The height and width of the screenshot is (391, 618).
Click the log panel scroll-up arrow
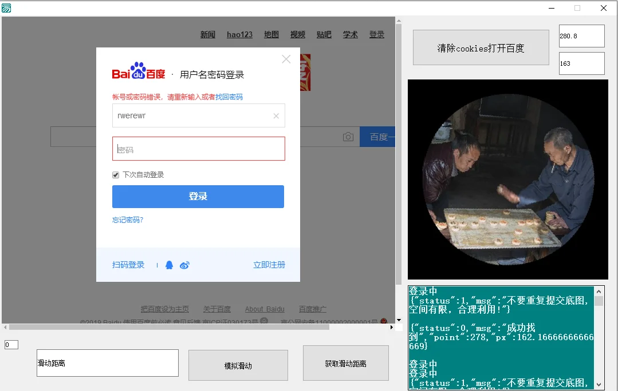point(599,292)
